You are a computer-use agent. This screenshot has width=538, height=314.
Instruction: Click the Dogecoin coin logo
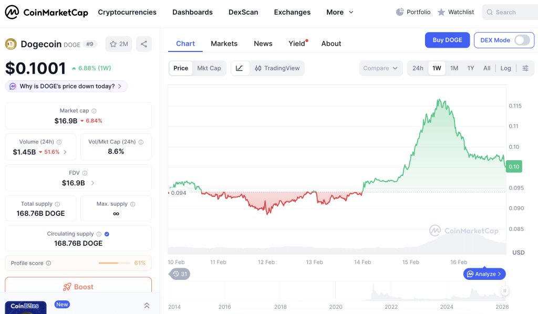(x=11, y=44)
